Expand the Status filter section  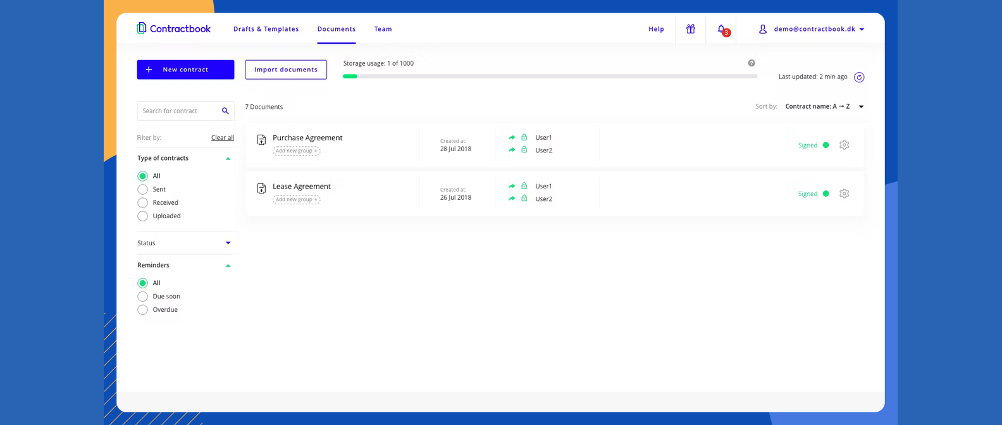pos(228,243)
